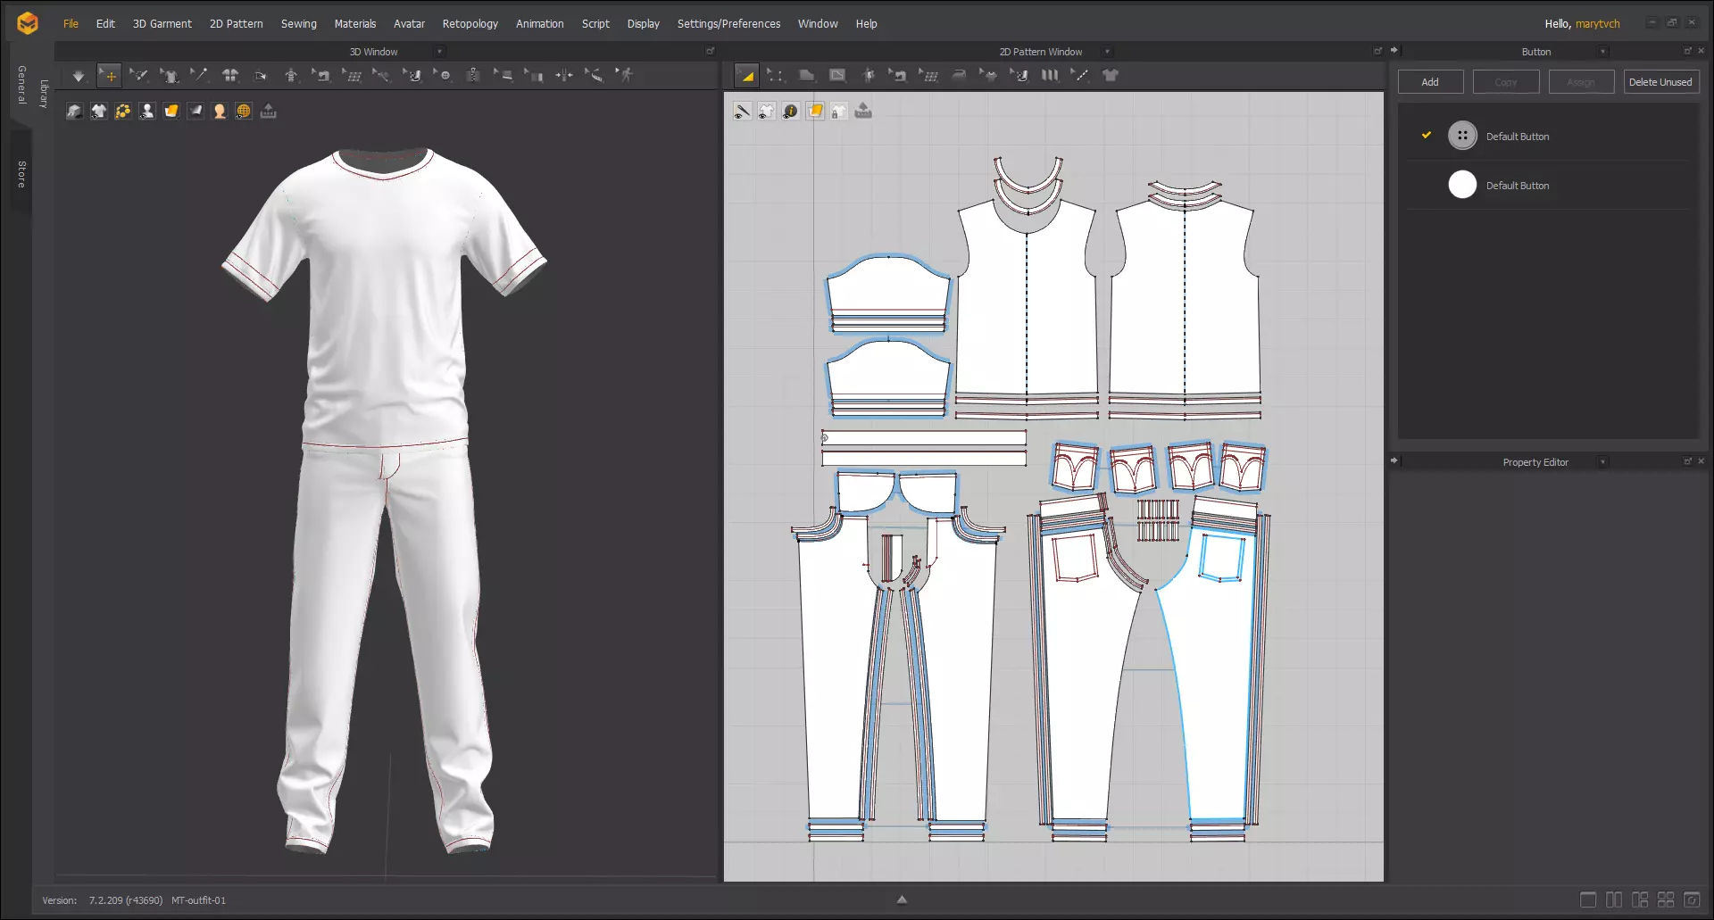Click the 2D window export upload icon
This screenshot has width=1714, height=920.
pos(863,111)
